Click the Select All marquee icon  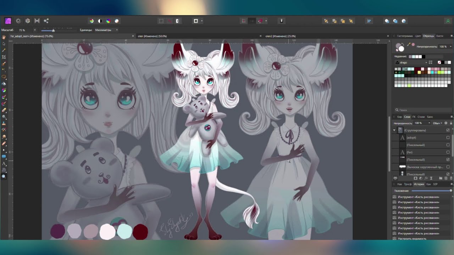161,21
